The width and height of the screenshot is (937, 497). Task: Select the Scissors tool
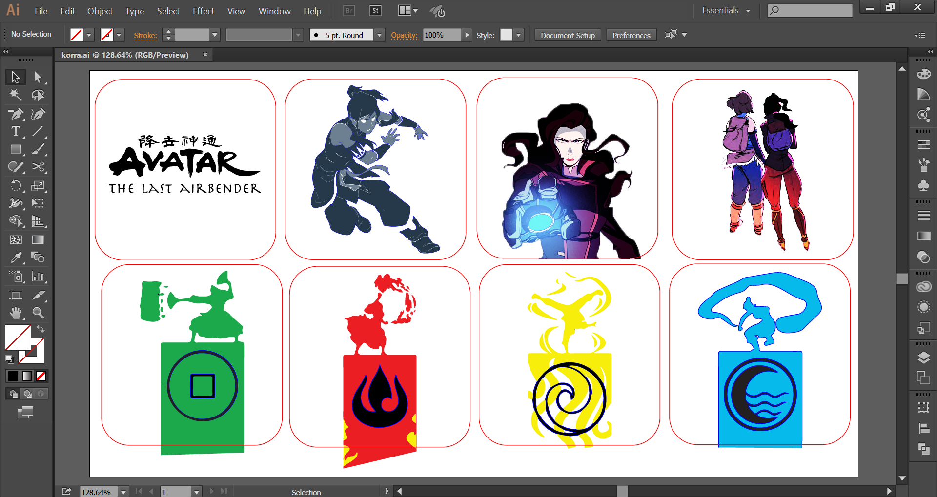tap(38, 167)
